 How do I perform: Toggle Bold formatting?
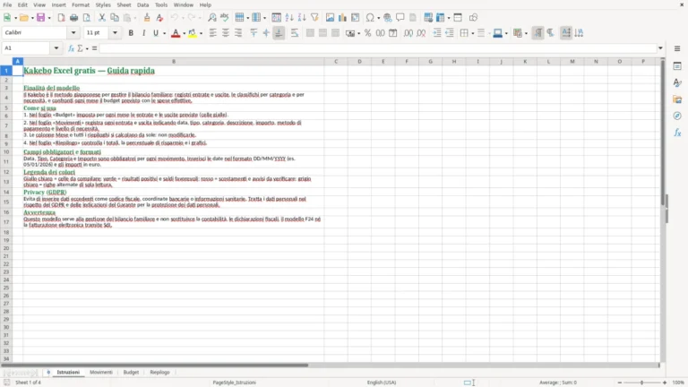click(x=131, y=33)
